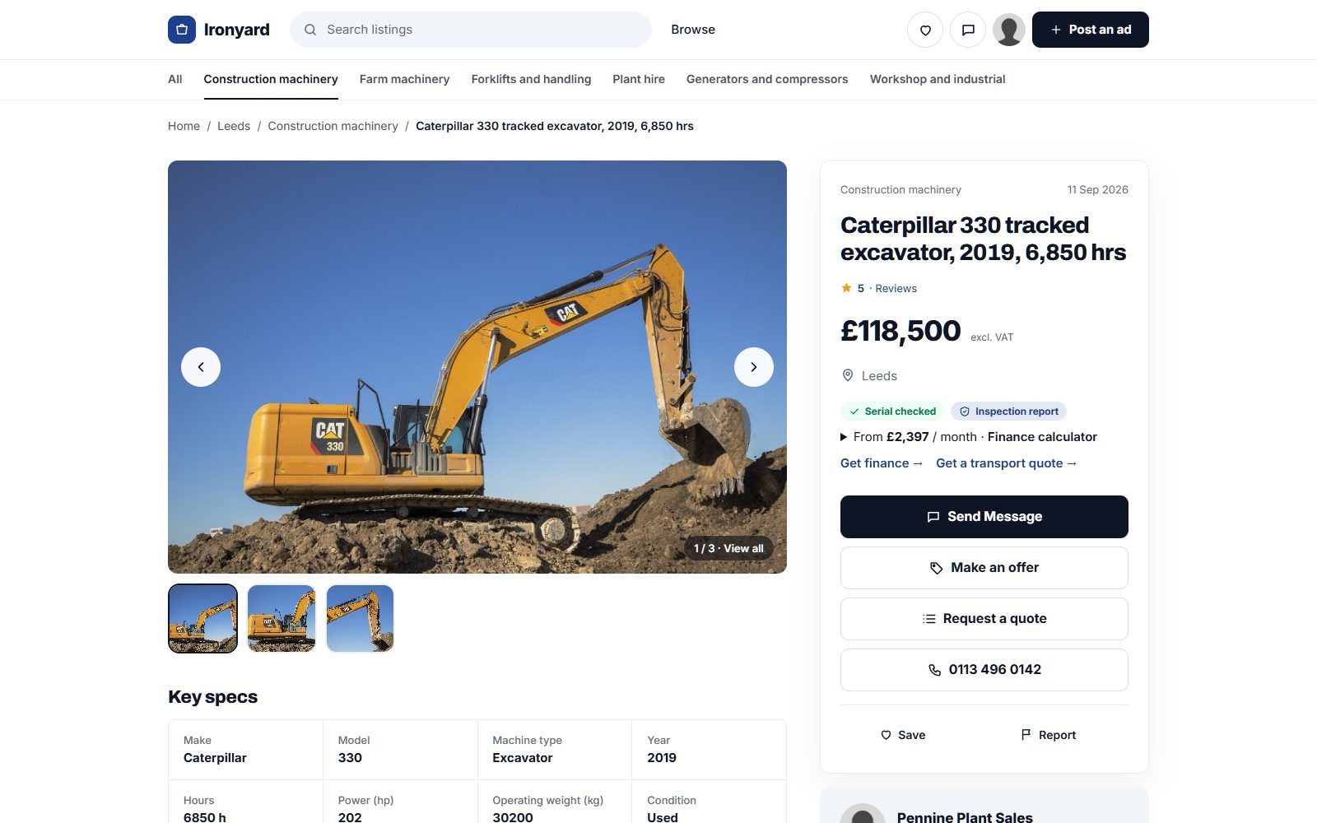
Task: Open Pennine Plant Sales seller name
Action: [x=965, y=817]
